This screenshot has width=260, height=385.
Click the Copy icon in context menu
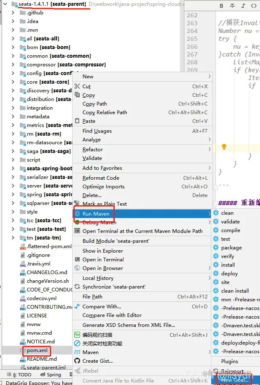coord(77,95)
